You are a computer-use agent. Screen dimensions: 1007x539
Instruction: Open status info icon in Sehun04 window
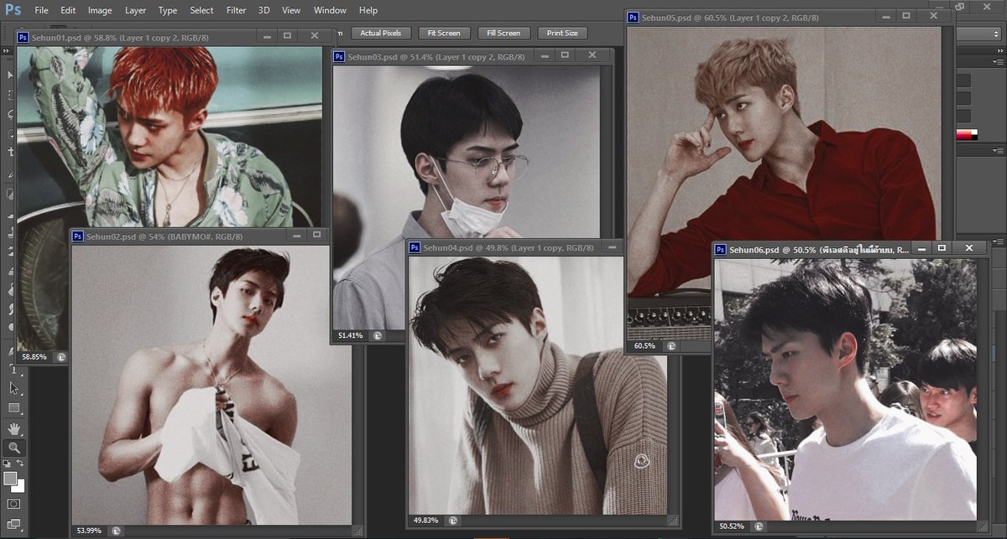tap(452, 521)
